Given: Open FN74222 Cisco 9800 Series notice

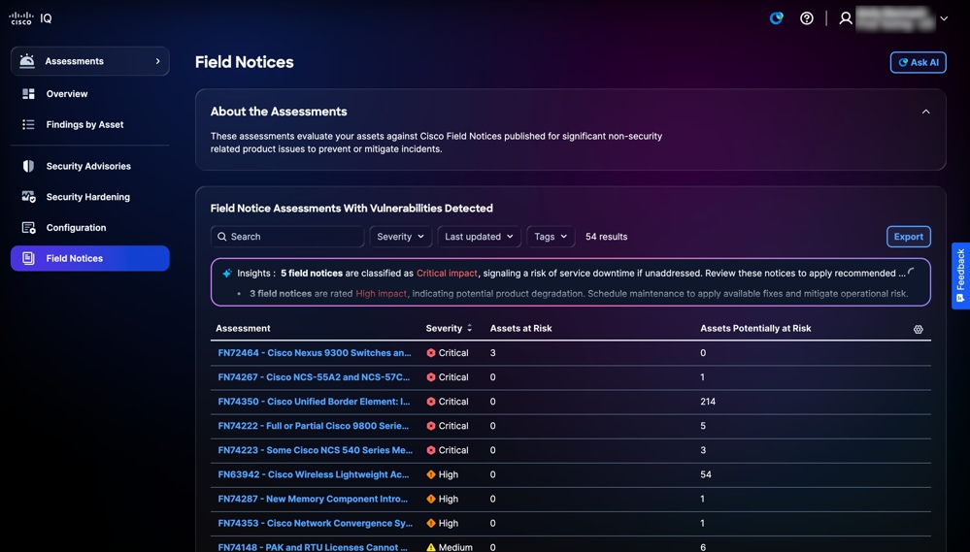Looking at the screenshot, I should [313, 426].
